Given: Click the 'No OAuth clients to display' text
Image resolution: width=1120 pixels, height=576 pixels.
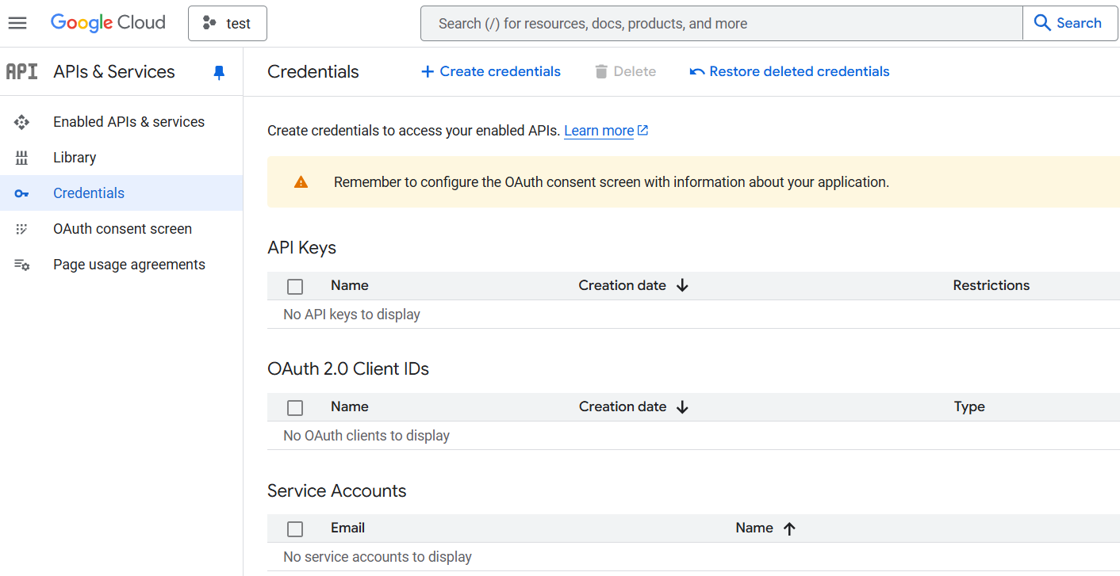Looking at the screenshot, I should point(366,436).
